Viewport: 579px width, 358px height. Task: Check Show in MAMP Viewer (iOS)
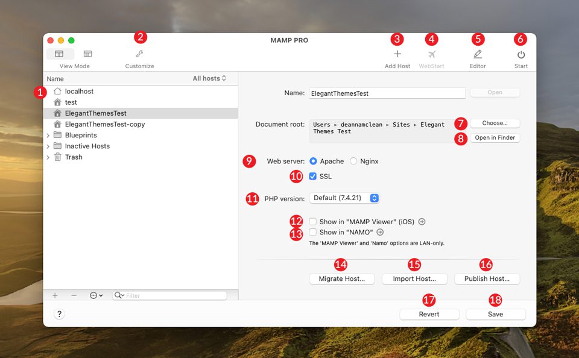tap(312, 221)
